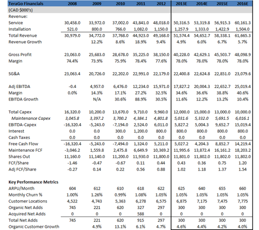
Task: Click SG&A value 20,726.0
Action: (x=97, y=74)
